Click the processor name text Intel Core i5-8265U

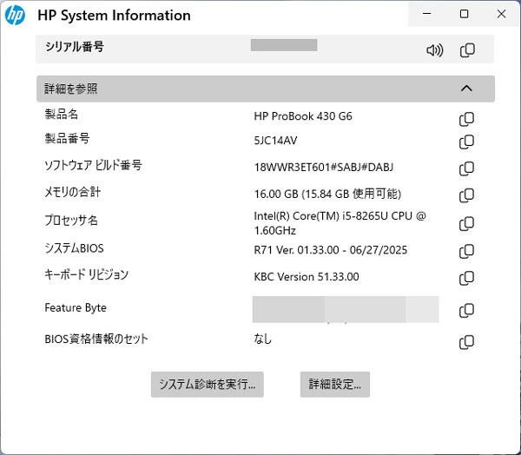tap(340, 223)
